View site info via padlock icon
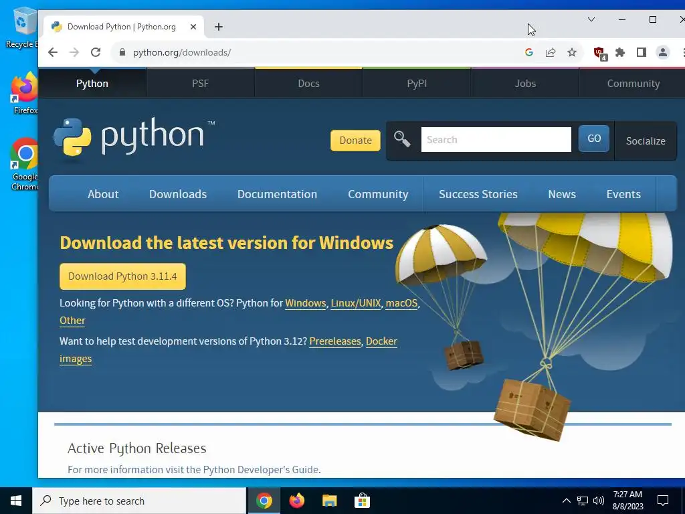The image size is (685, 514). [x=122, y=52]
